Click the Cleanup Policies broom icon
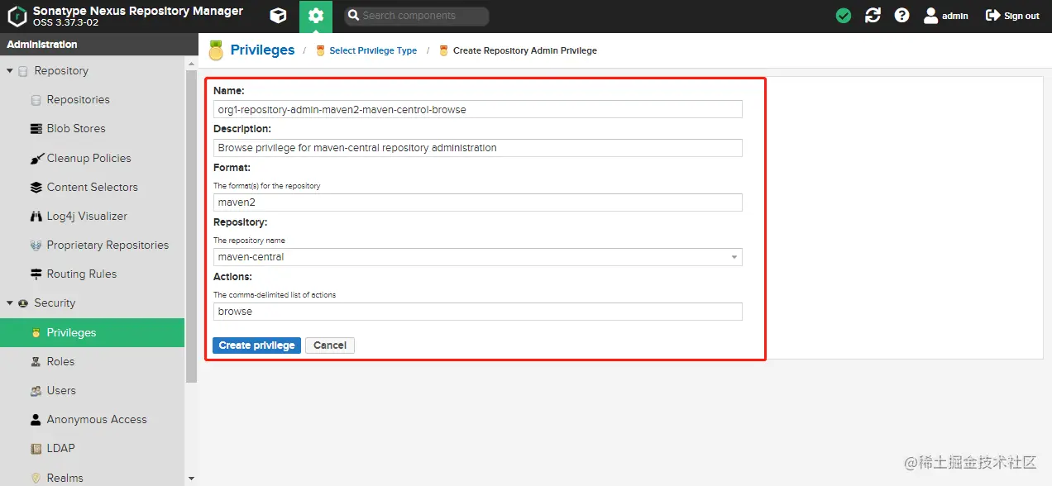Viewport: 1052px width, 486px height. [36, 159]
